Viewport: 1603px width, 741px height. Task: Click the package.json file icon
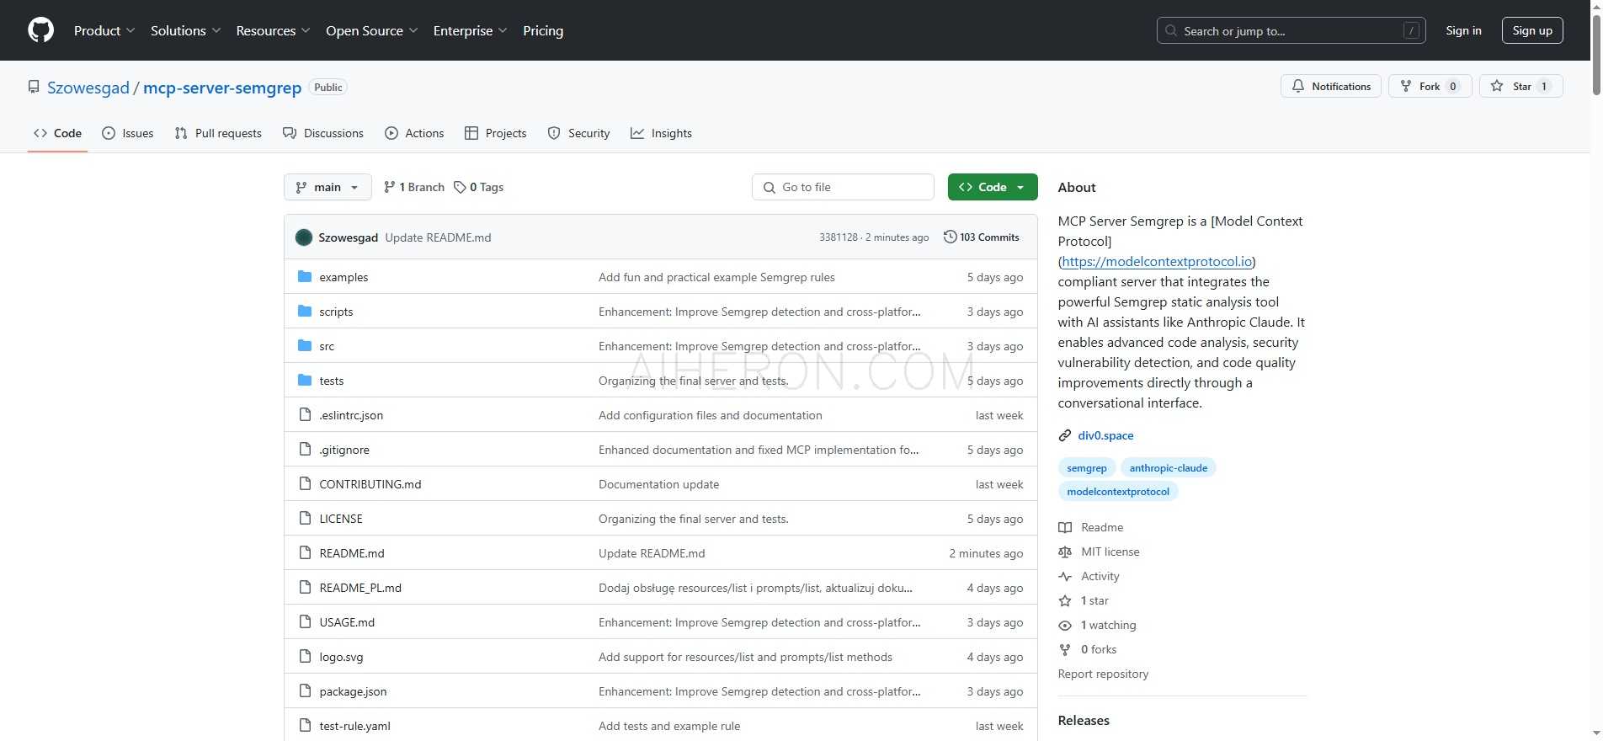click(305, 690)
